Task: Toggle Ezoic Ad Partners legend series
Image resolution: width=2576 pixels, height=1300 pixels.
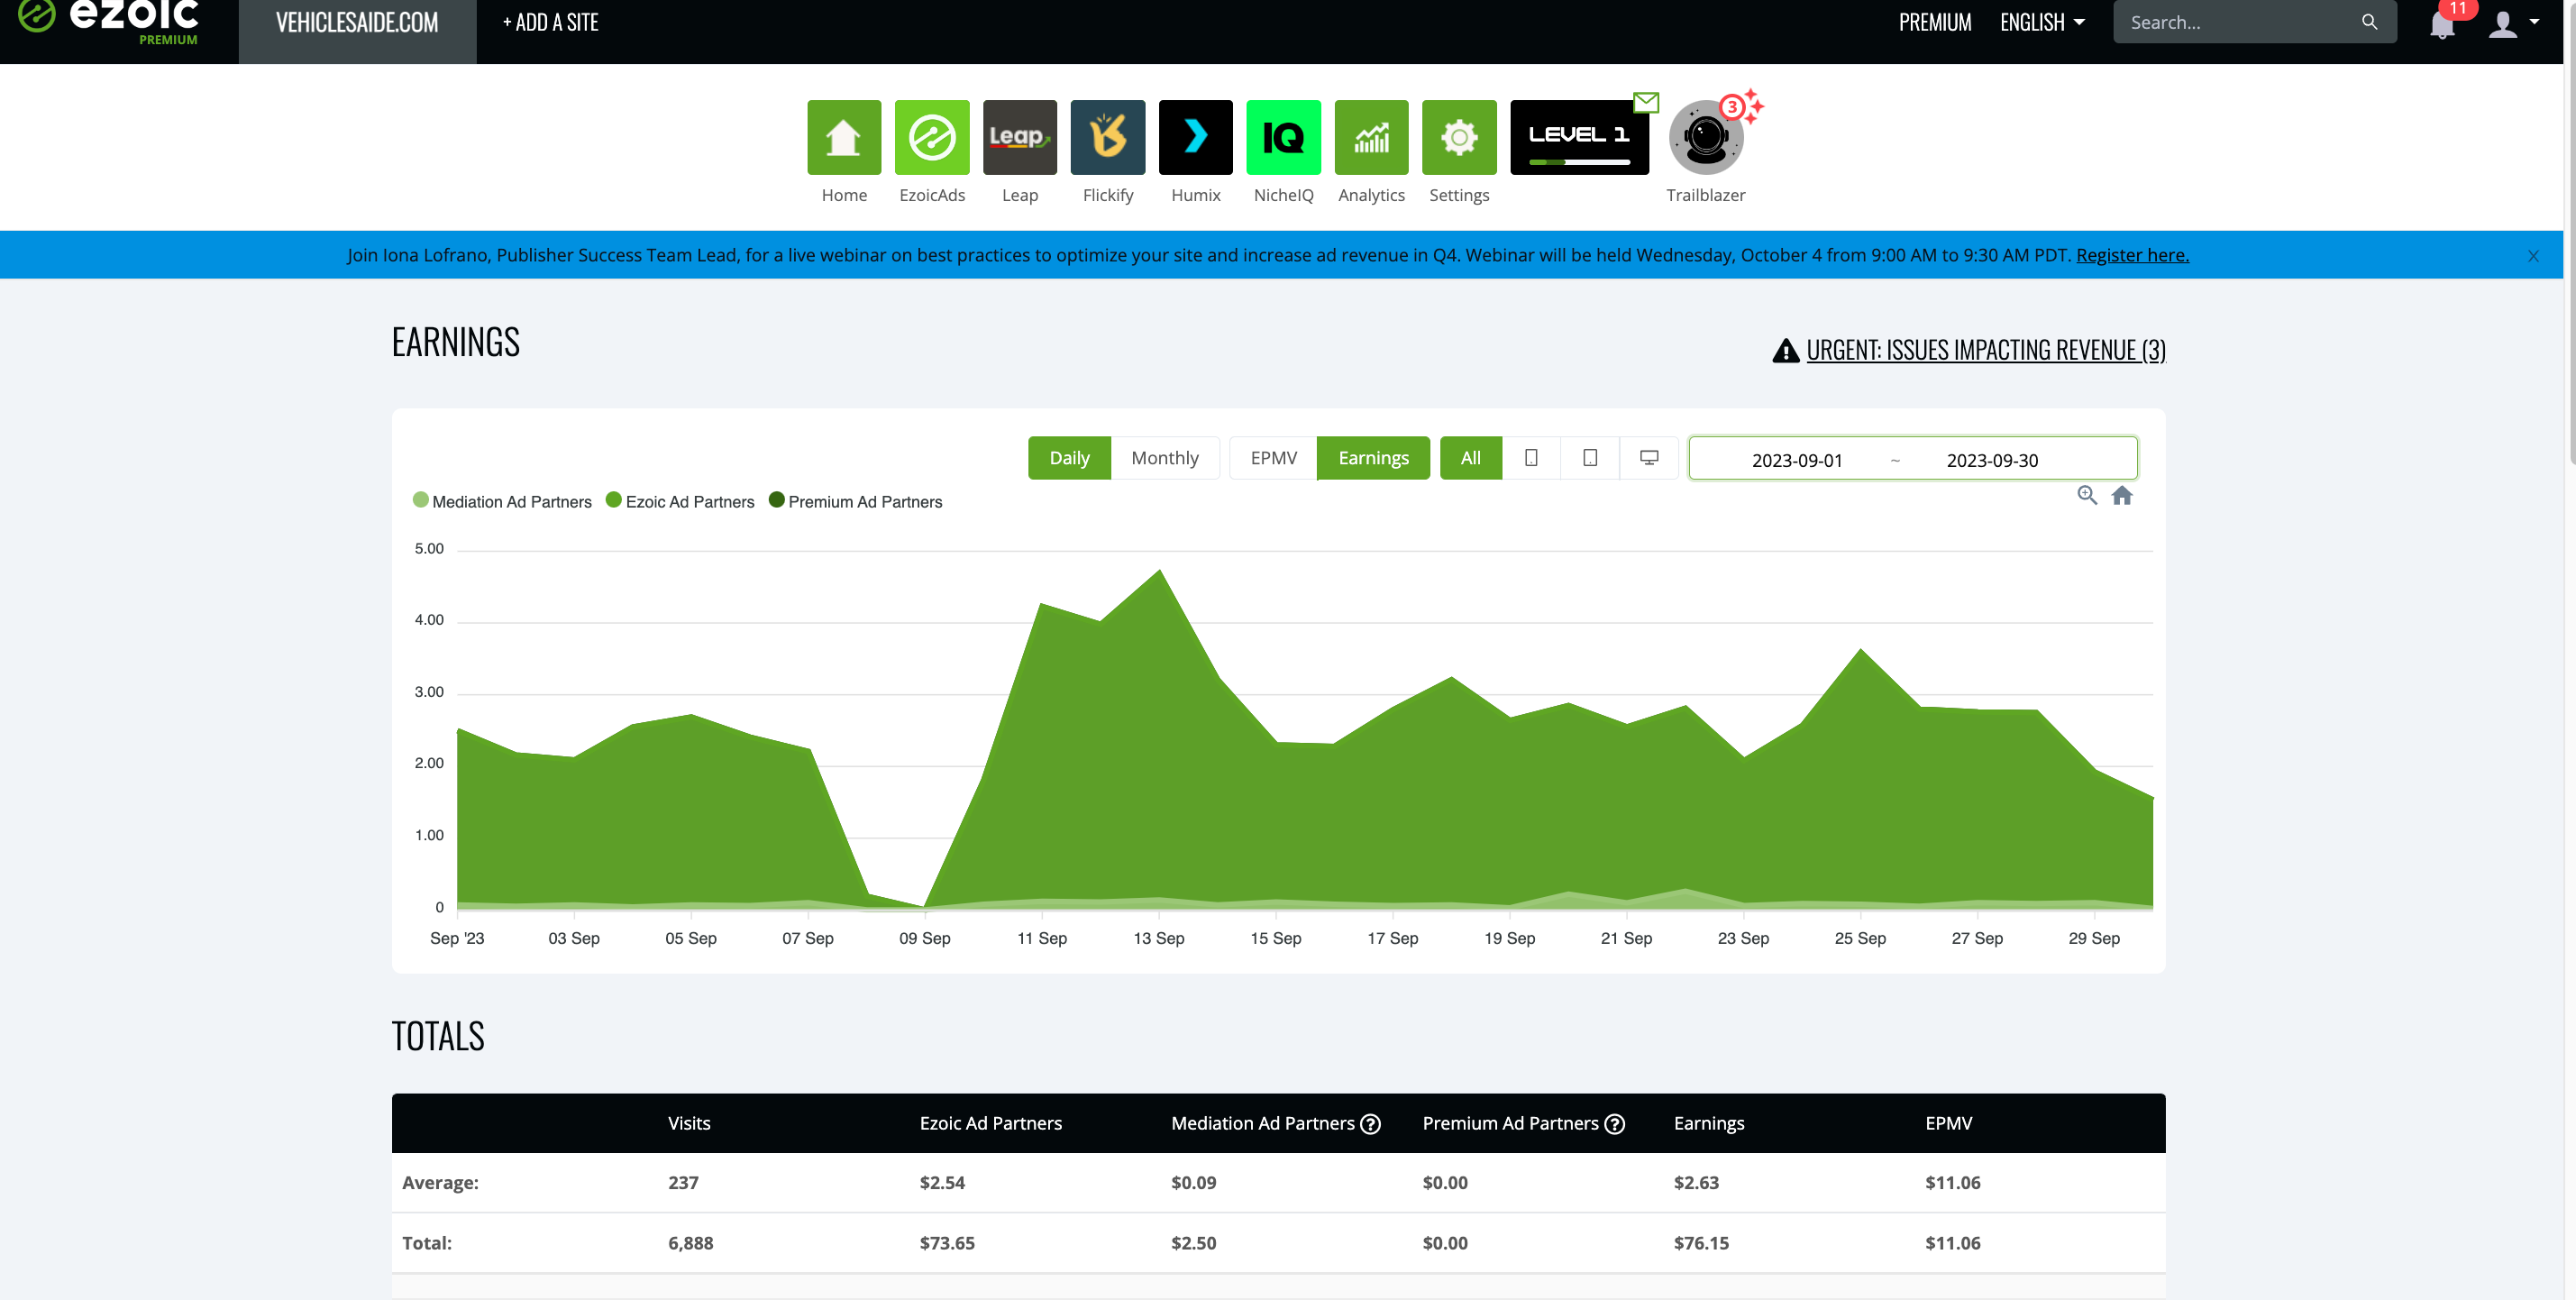Action: [x=679, y=501]
